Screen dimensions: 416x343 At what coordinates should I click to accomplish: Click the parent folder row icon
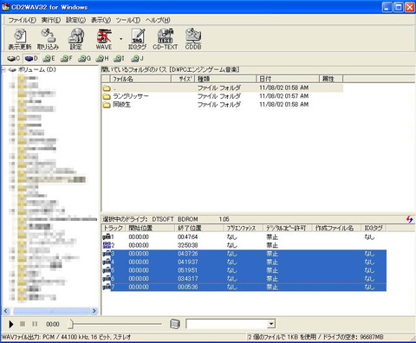107,88
